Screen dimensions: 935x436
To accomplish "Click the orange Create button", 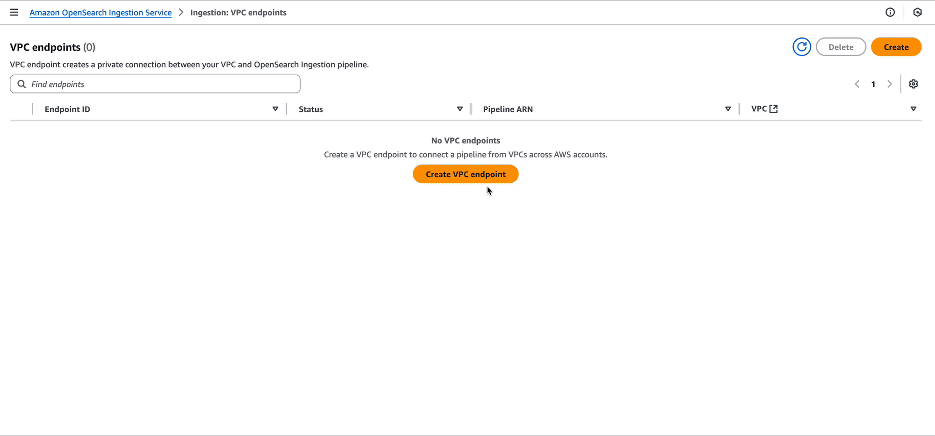I will [896, 47].
